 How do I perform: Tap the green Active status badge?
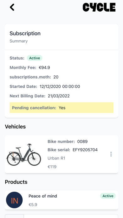(x=35, y=58)
